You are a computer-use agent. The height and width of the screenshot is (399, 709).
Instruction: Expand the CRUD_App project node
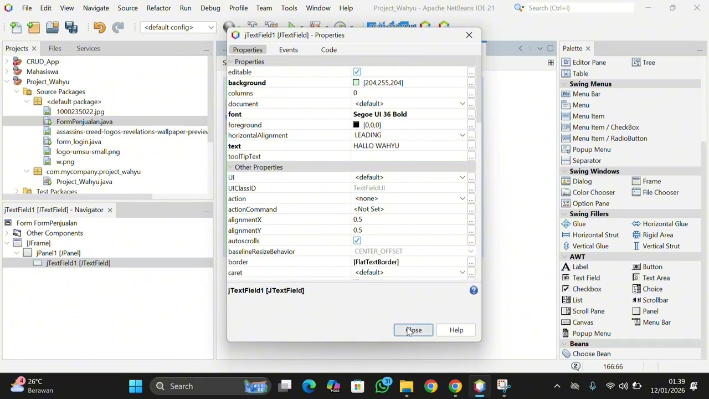[x=7, y=62]
